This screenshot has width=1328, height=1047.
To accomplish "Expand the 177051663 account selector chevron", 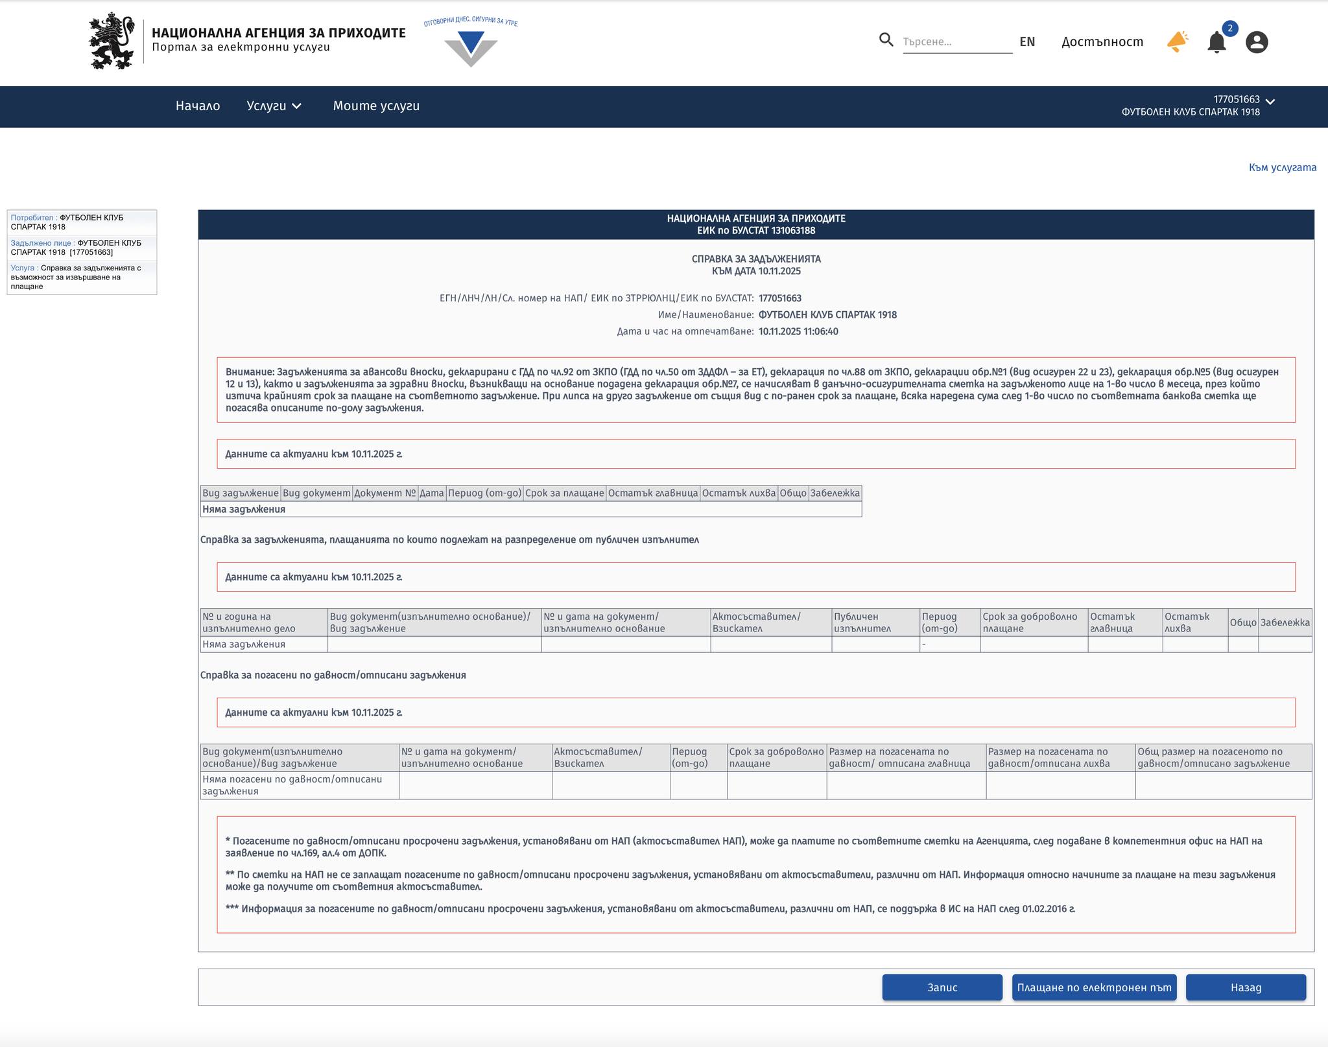I will (x=1270, y=102).
